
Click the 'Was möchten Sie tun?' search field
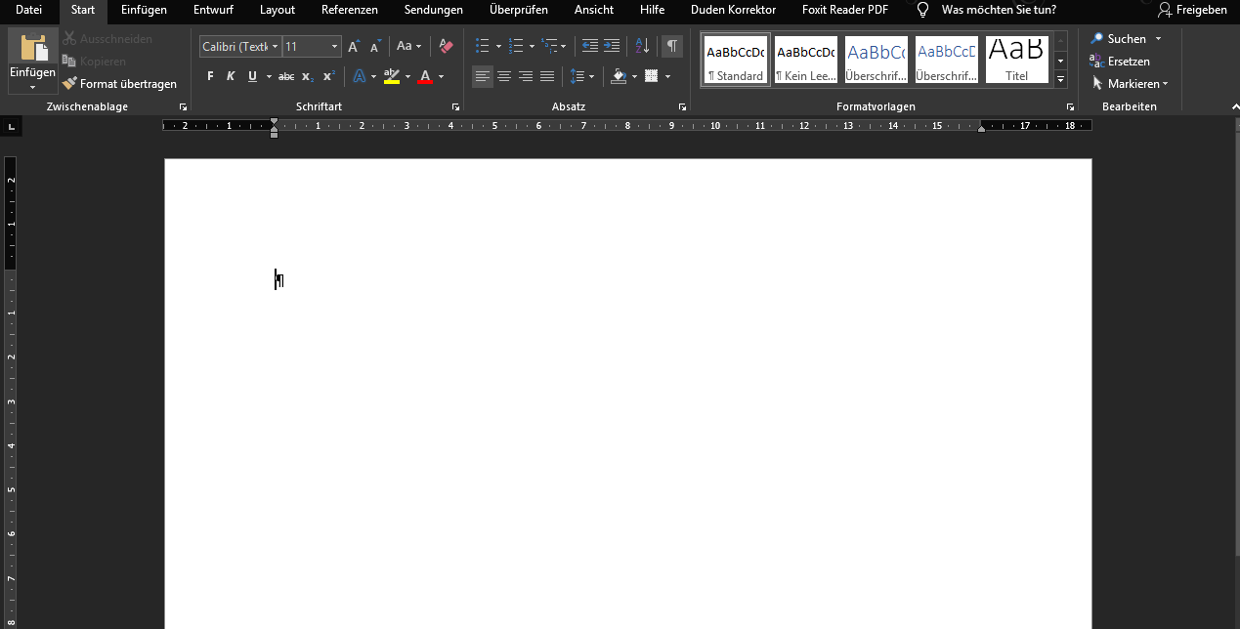pyautogui.click(x=998, y=10)
